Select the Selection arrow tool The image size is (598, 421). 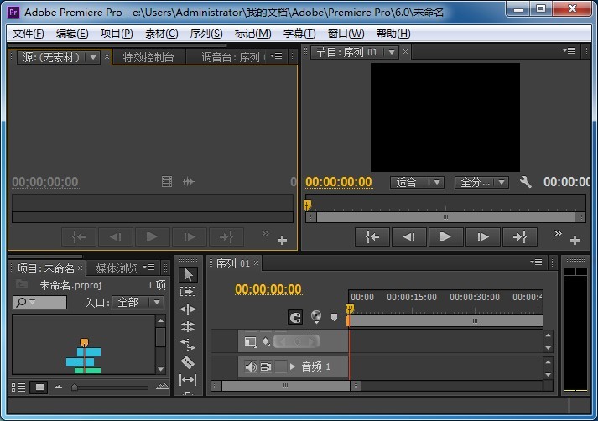point(188,274)
